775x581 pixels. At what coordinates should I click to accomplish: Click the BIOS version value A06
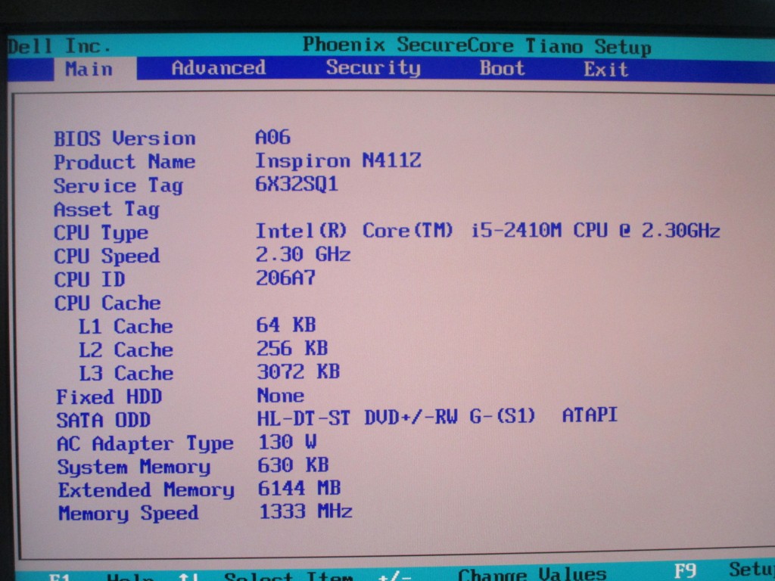pyautogui.click(x=272, y=137)
